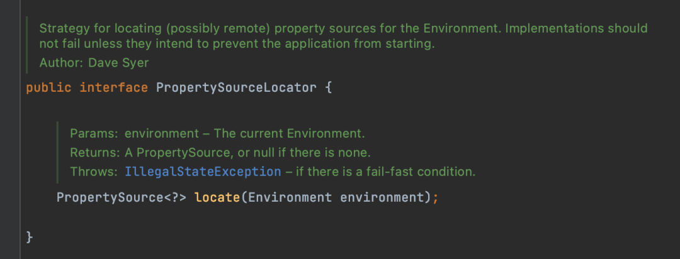The image size is (680, 259).
Task: Click the semicolon ending the locate declaration
Action: pyautogui.click(x=434, y=197)
